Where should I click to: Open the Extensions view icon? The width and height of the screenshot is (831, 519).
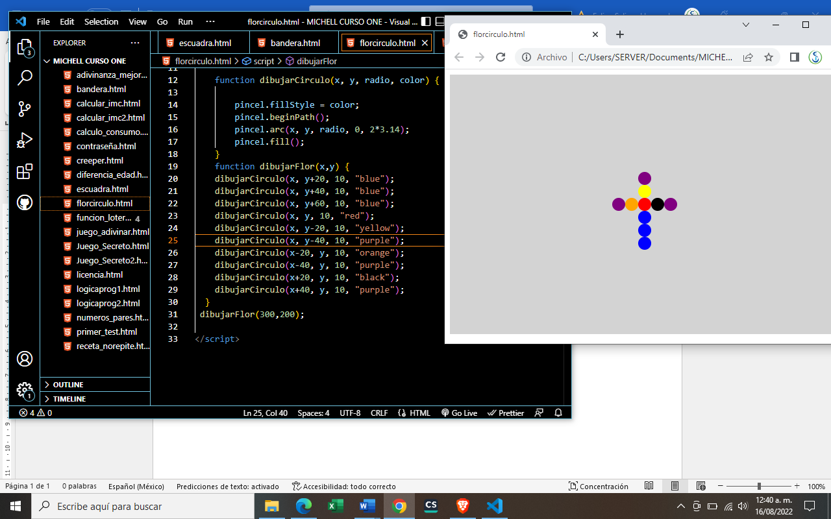[x=24, y=171]
